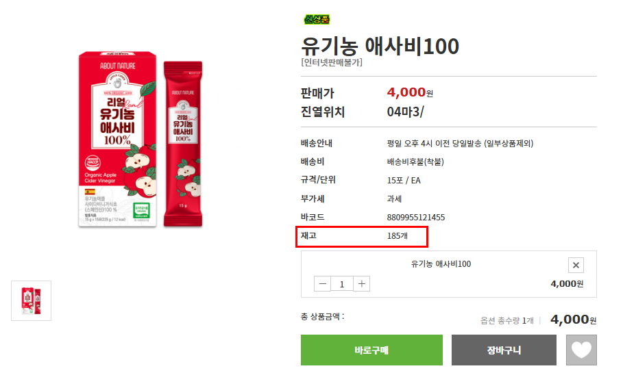This screenshot has width=623, height=375.
Task: Click the heart wishlist icon
Action: [x=581, y=350]
